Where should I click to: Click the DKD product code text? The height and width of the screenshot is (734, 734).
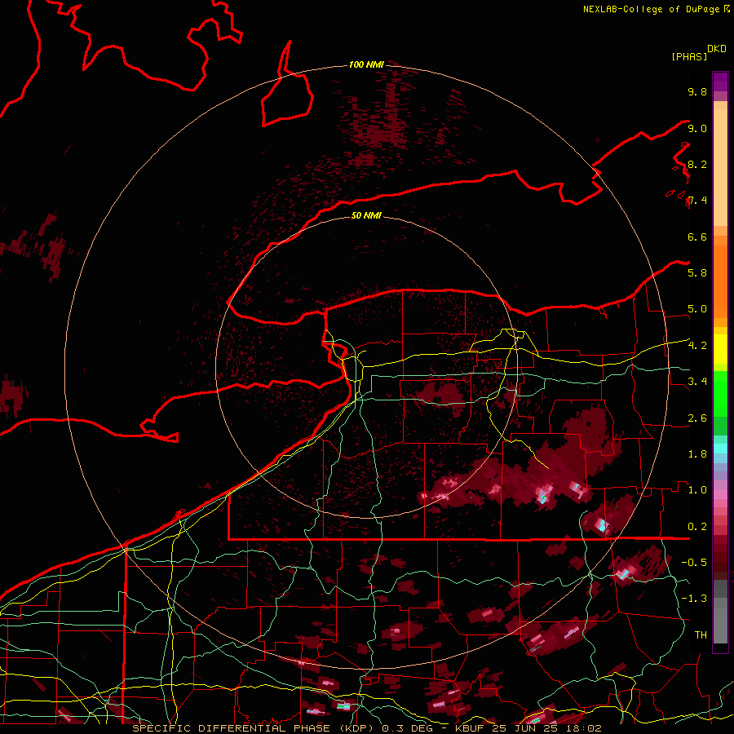(717, 49)
